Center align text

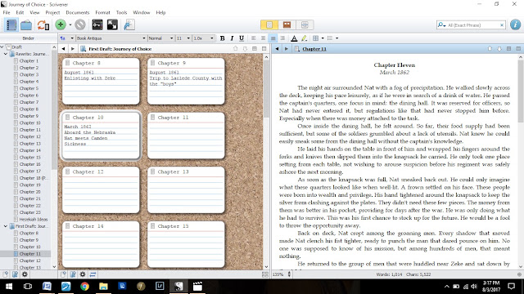[264, 38]
